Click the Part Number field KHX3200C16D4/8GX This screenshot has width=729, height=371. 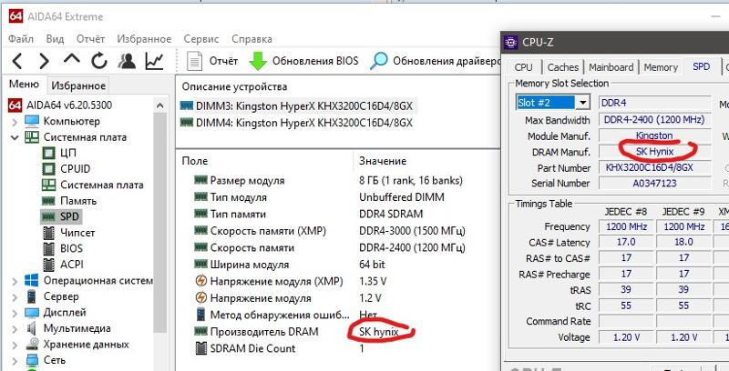tap(654, 167)
